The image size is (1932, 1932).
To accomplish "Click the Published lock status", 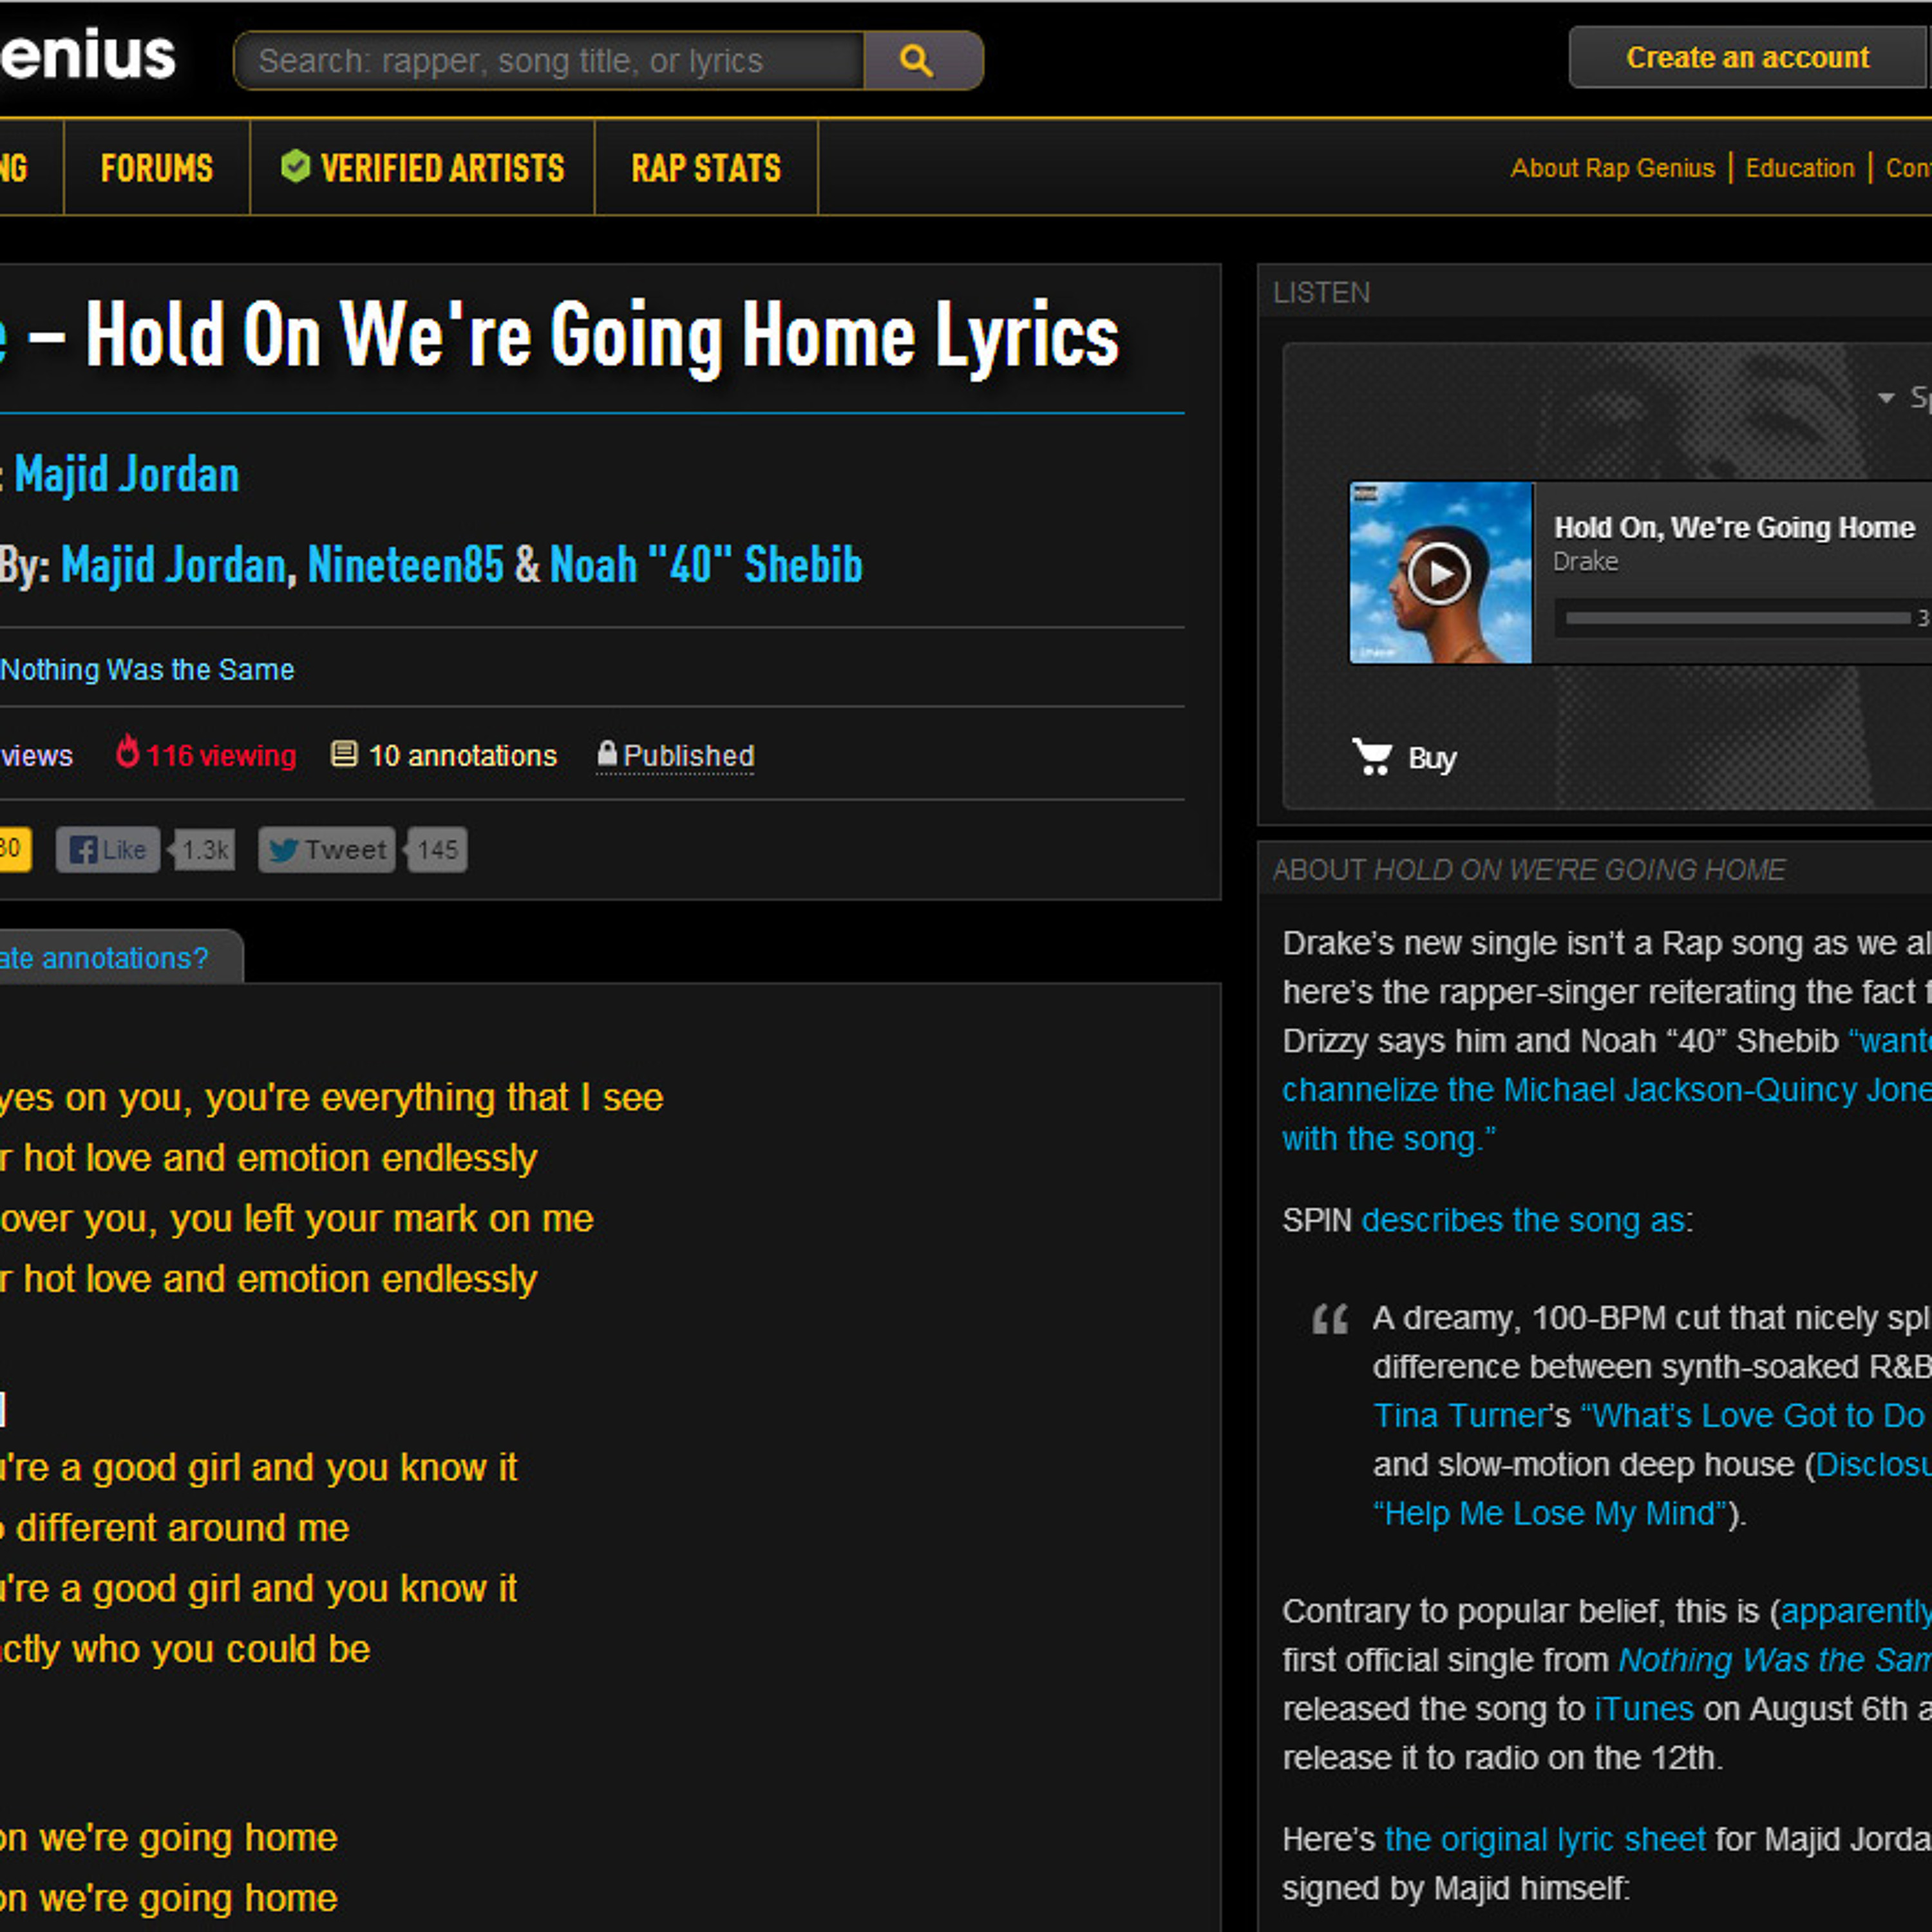I will [x=676, y=755].
